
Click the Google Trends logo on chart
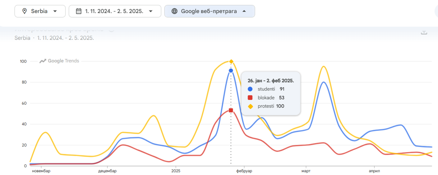tap(59, 61)
